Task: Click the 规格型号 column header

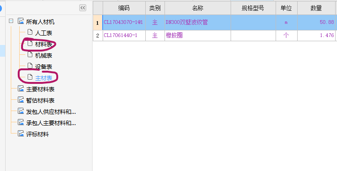Action: (x=253, y=8)
